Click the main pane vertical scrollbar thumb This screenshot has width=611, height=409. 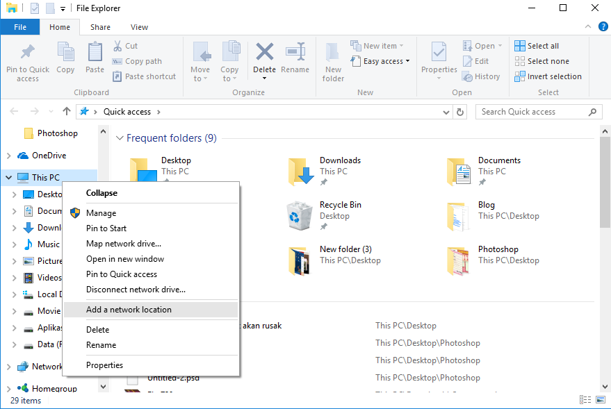pyautogui.click(x=605, y=182)
